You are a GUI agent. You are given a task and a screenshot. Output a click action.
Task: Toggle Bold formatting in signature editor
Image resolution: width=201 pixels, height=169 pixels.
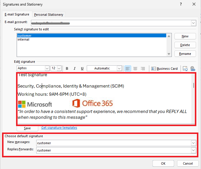(67, 69)
